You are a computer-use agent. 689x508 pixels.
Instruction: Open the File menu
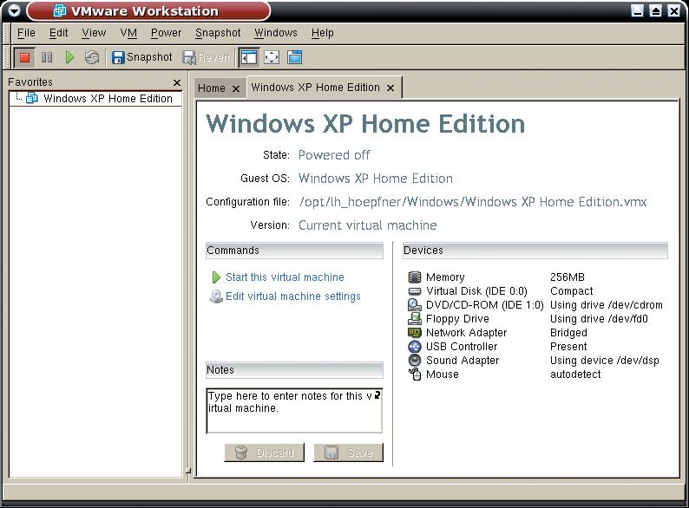pyautogui.click(x=26, y=33)
